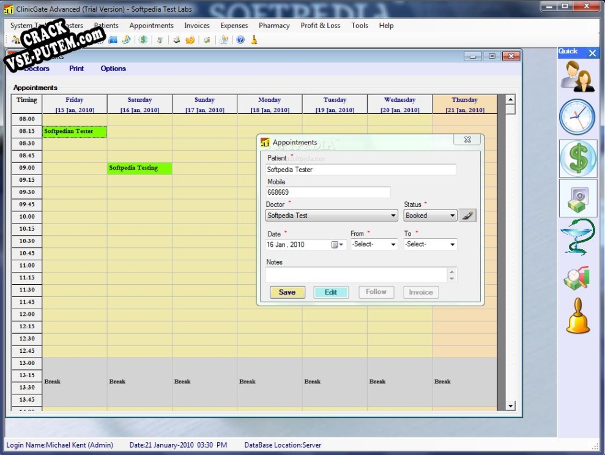605x455 pixels.
Task: Click the Follow button
Action: click(376, 292)
